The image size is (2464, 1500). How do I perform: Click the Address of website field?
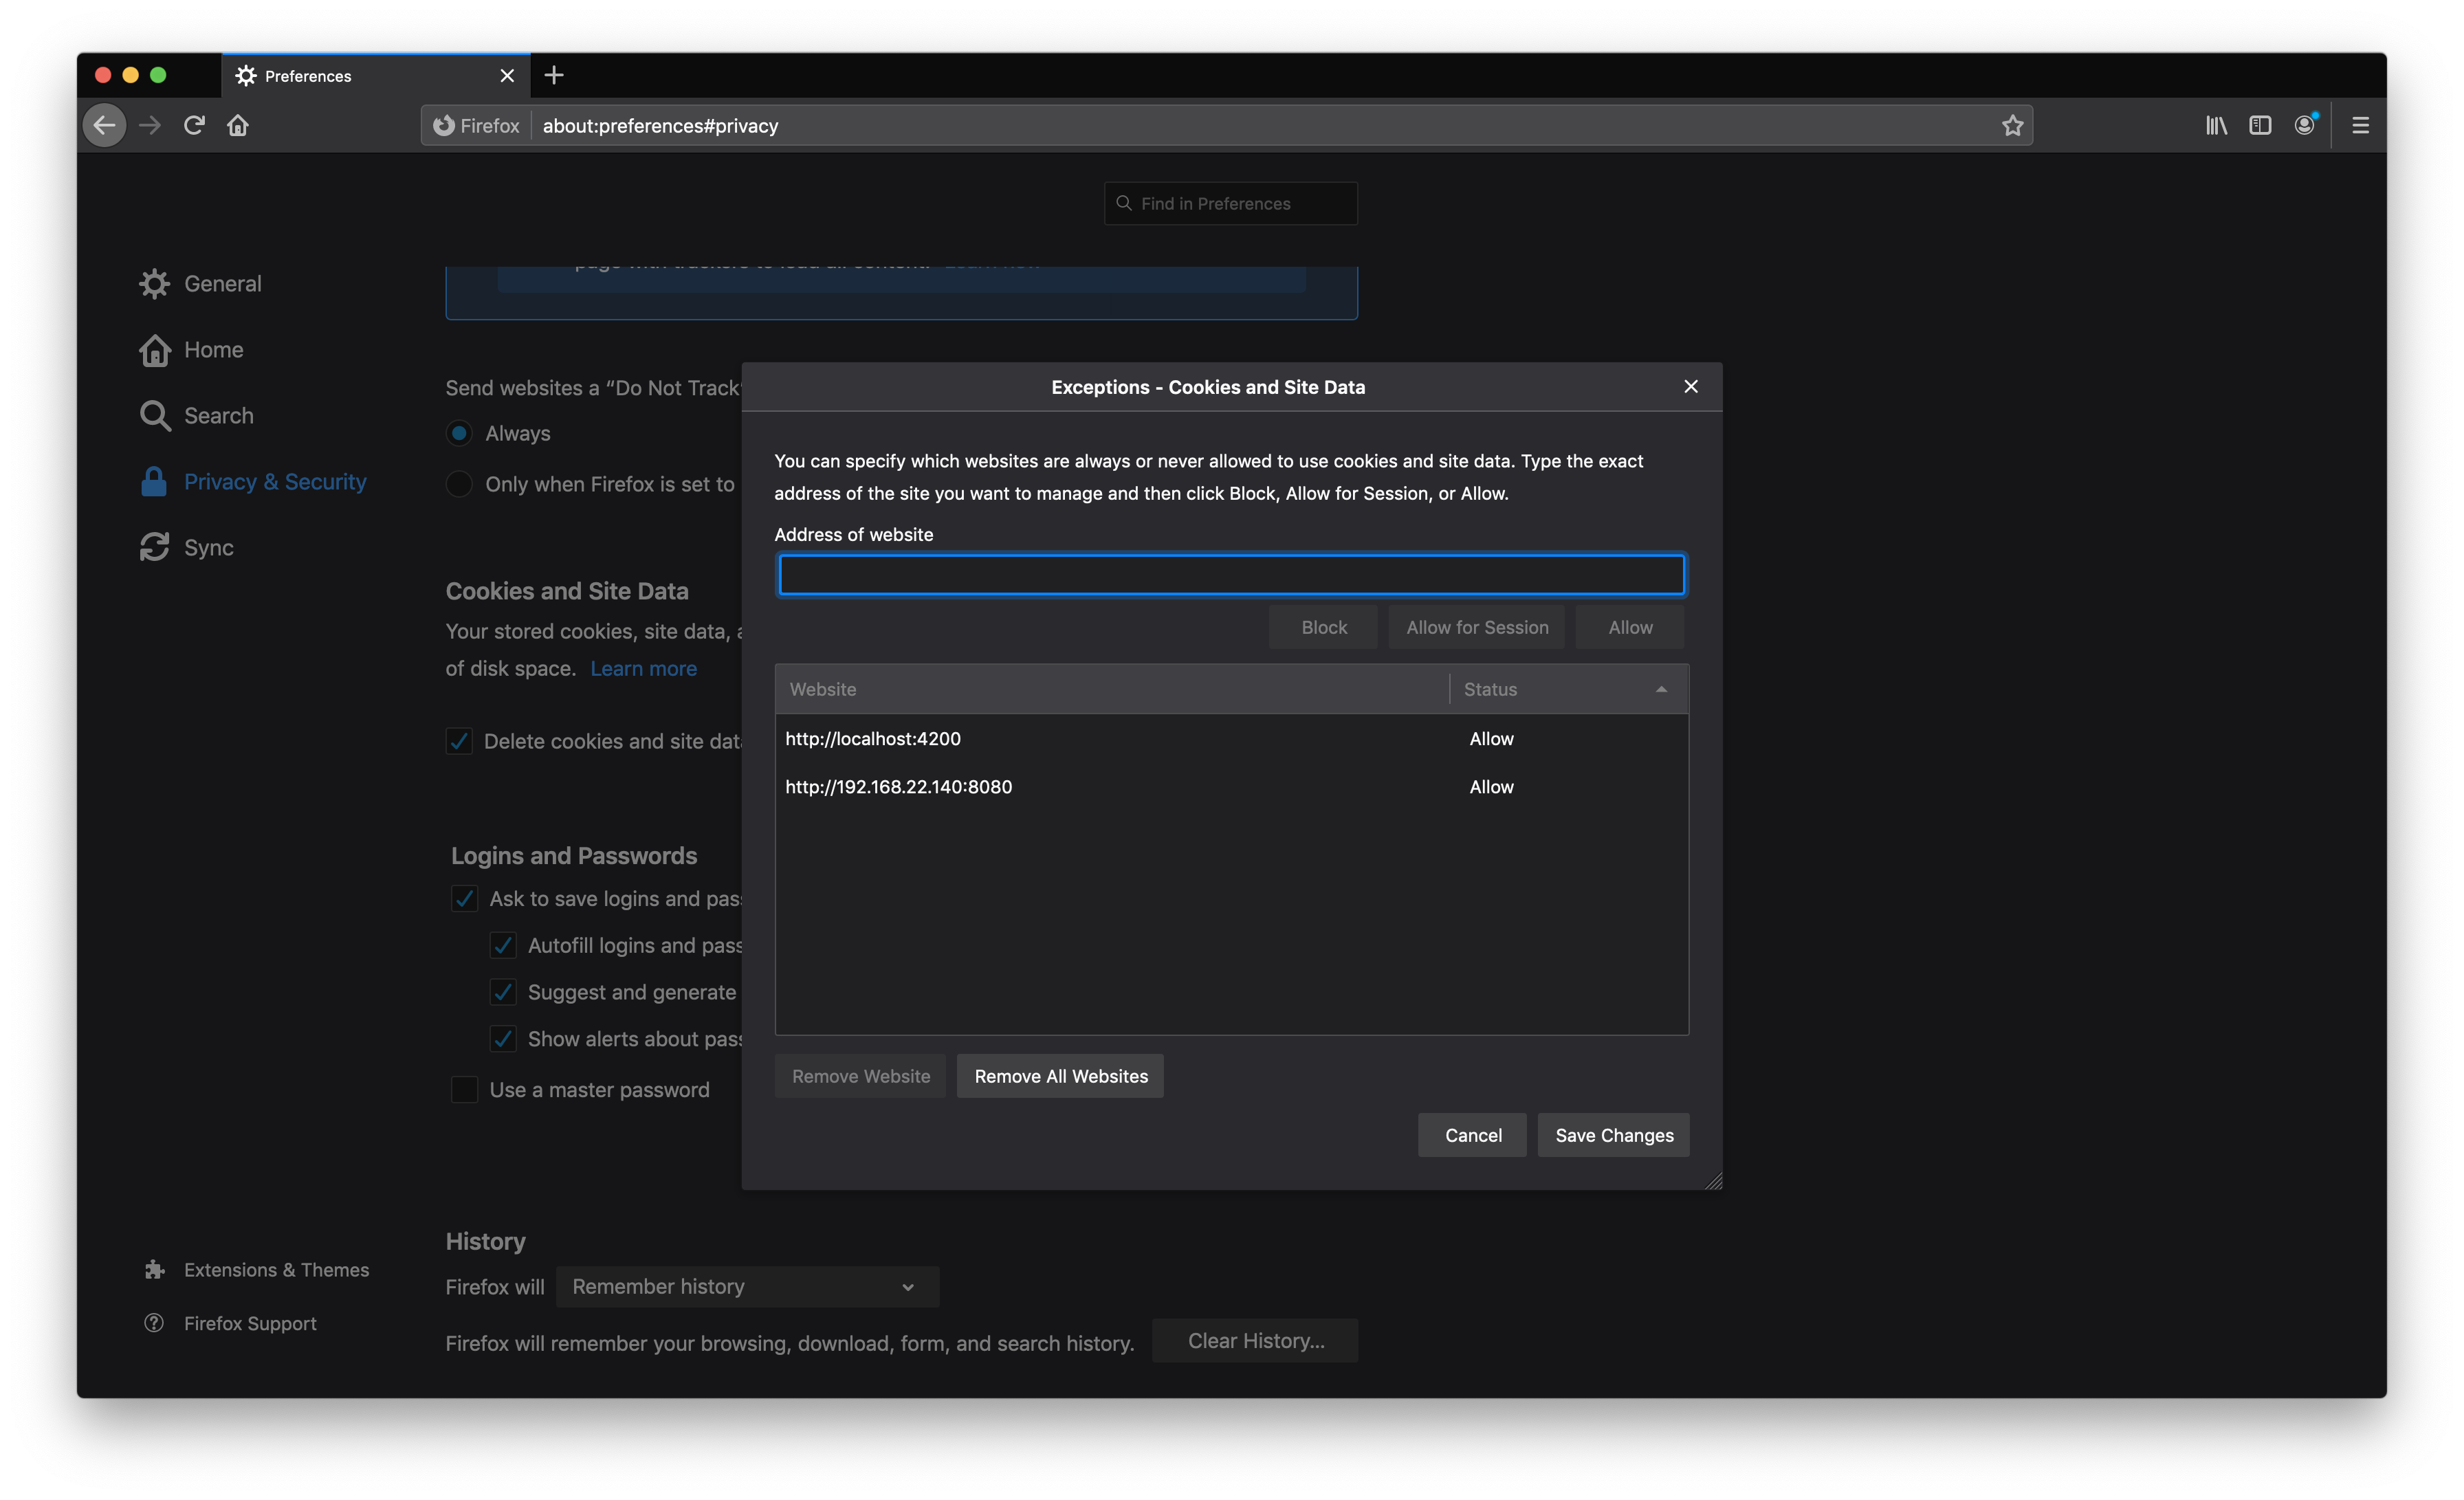point(1231,575)
